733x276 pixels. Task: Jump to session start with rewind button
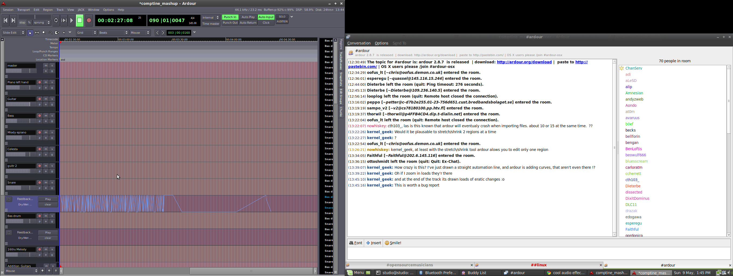pyautogui.click(x=5, y=20)
